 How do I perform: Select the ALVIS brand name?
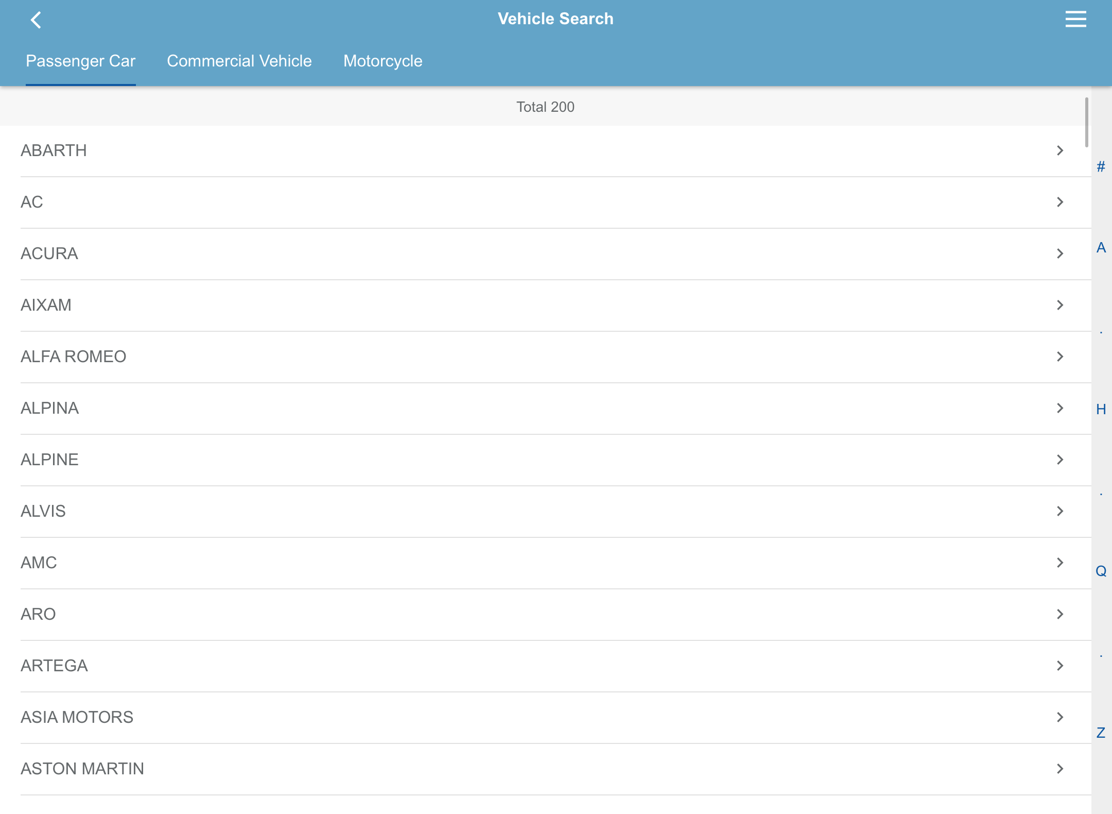pyautogui.click(x=43, y=511)
